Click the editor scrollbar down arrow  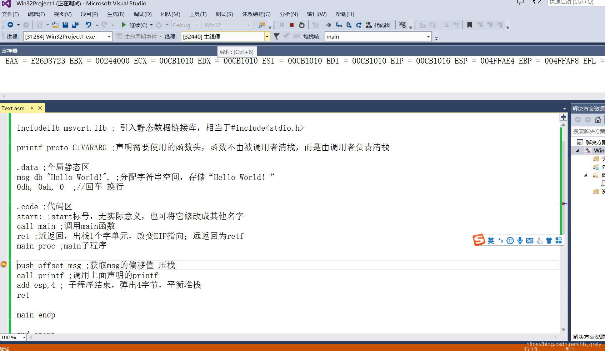tap(563, 330)
